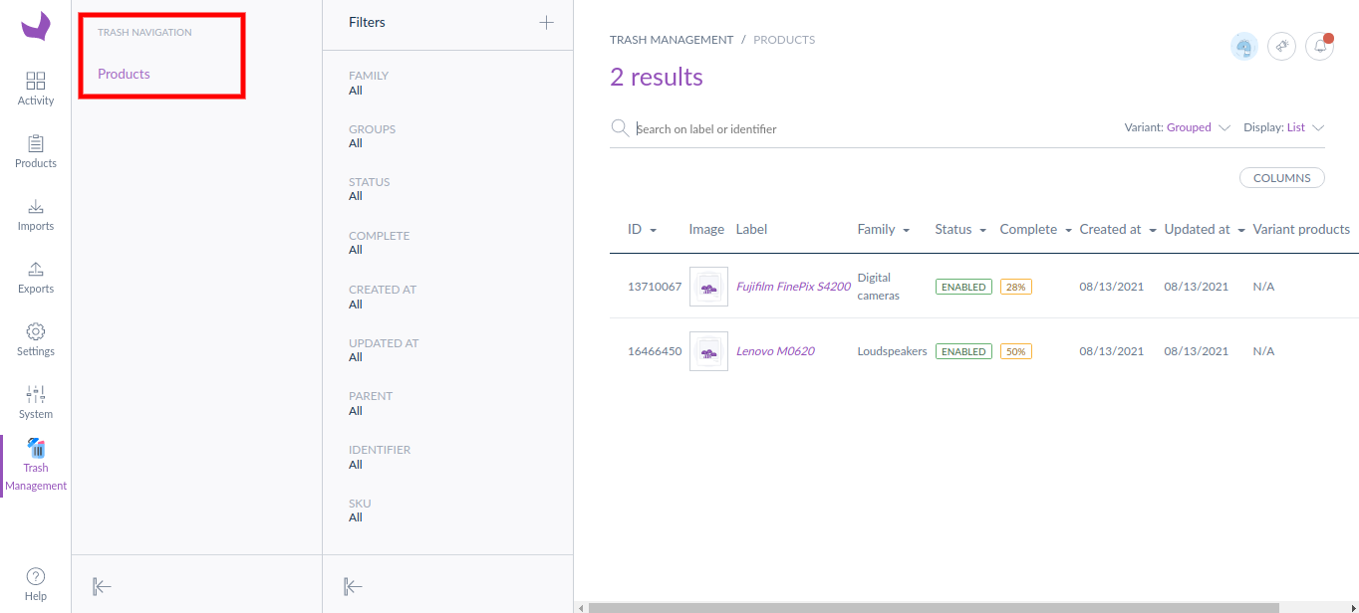Sort by Updated at column

1205,229
